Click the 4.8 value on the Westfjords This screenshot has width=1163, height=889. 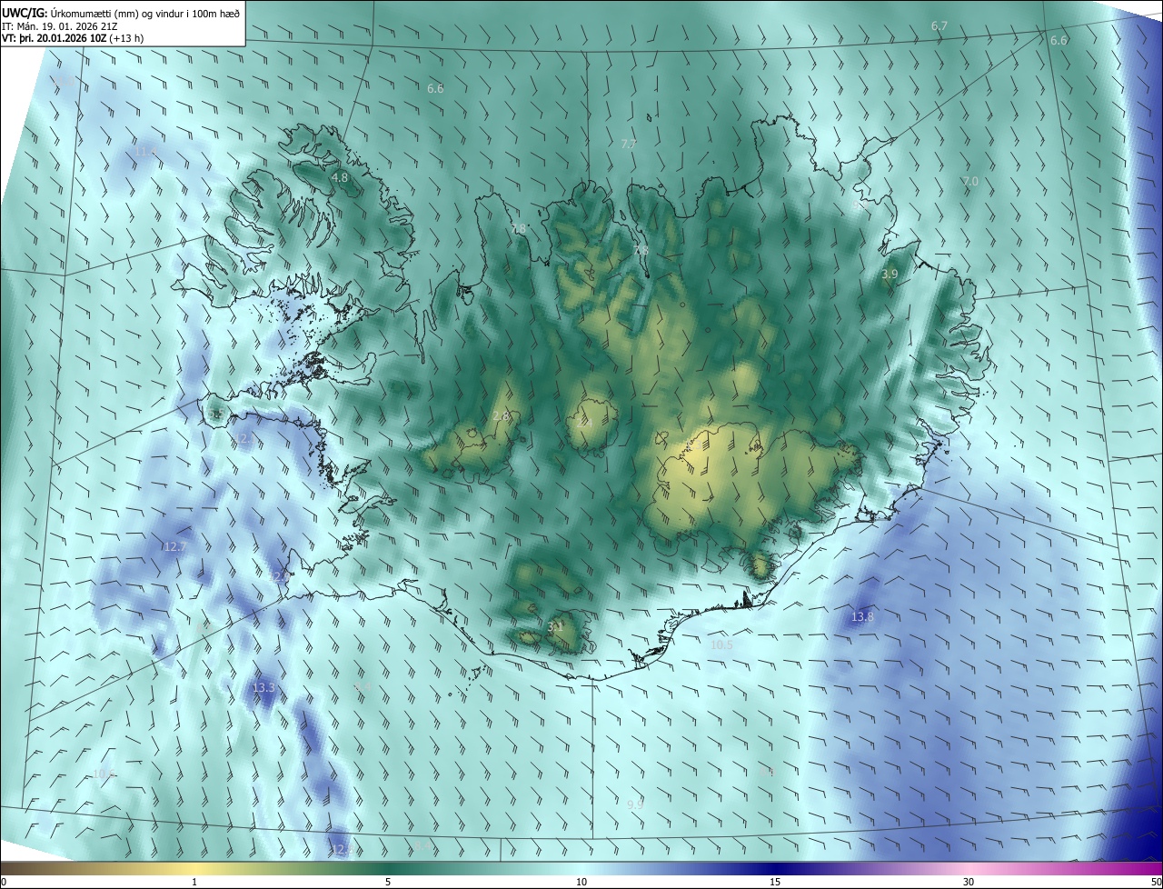[x=340, y=178]
